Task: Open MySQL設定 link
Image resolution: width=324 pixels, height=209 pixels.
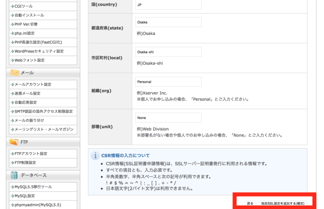Action: point(25,196)
